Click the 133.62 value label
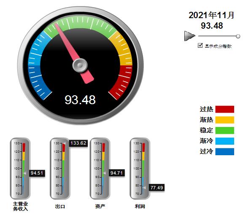 tap(78, 143)
